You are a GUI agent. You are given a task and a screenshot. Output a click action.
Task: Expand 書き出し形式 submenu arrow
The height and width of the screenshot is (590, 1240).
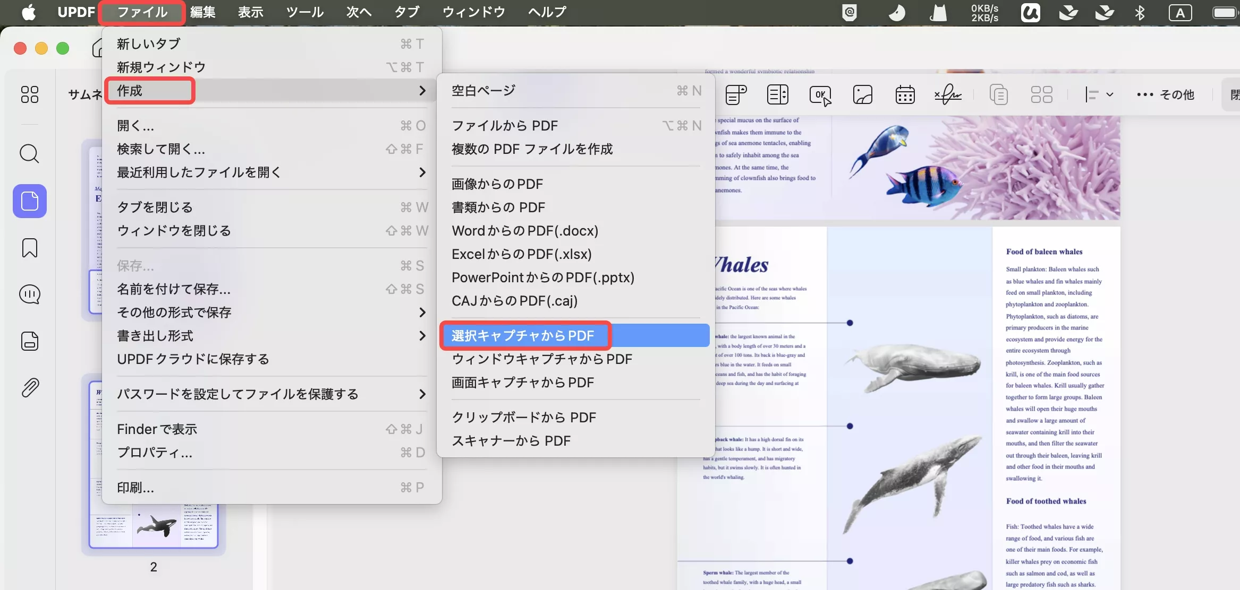click(422, 336)
